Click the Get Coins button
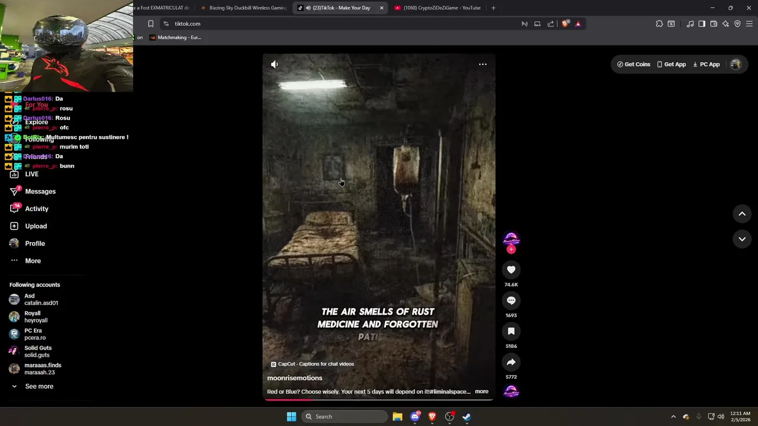 [634, 64]
